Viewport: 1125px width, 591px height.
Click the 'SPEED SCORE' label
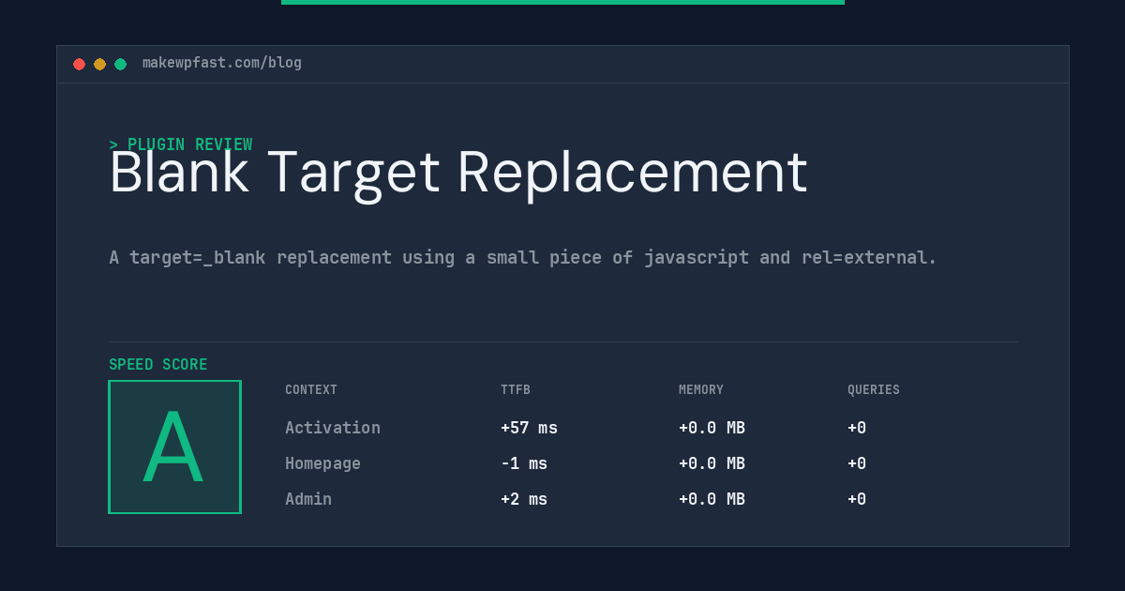coord(158,365)
